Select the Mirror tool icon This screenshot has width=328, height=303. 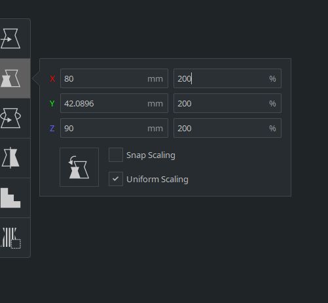tap(11, 158)
